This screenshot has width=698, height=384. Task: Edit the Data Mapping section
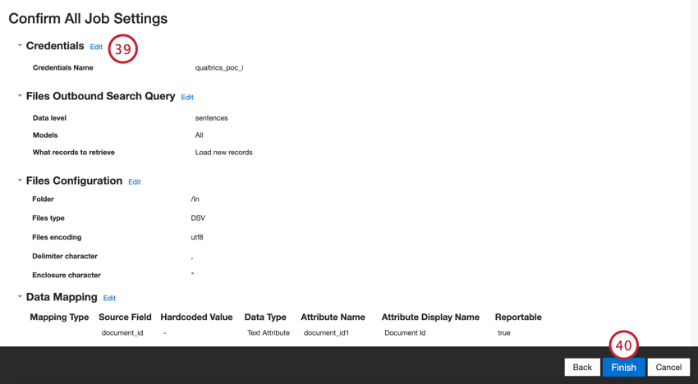(x=109, y=299)
